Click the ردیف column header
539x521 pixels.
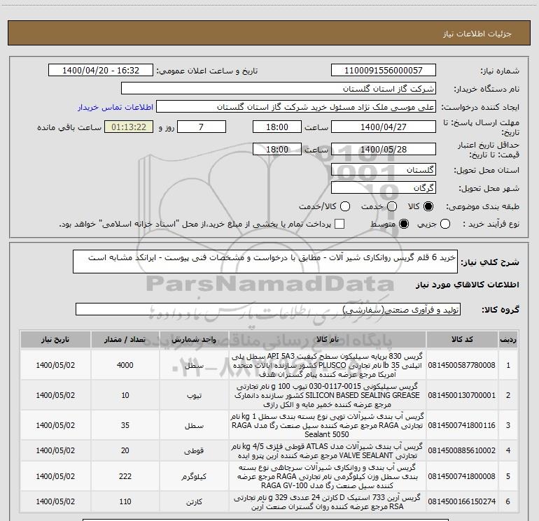508,339
